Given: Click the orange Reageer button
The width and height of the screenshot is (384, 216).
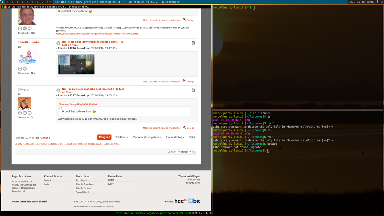Looking at the screenshot, I should click(x=104, y=137).
